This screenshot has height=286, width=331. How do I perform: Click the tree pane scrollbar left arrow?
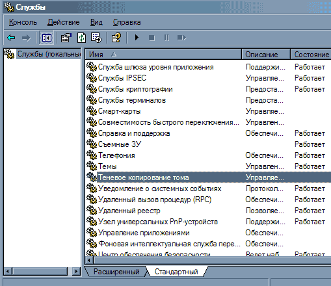pos(8,271)
